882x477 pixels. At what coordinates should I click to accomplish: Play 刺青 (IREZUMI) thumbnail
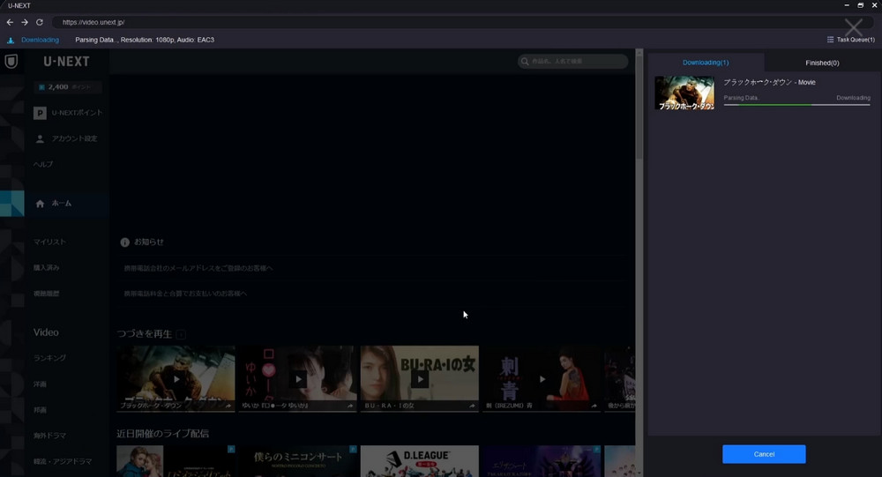[x=542, y=378]
